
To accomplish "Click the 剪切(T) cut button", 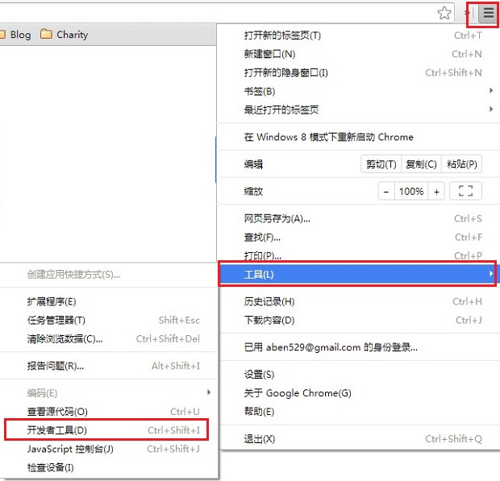I will [x=381, y=164].
